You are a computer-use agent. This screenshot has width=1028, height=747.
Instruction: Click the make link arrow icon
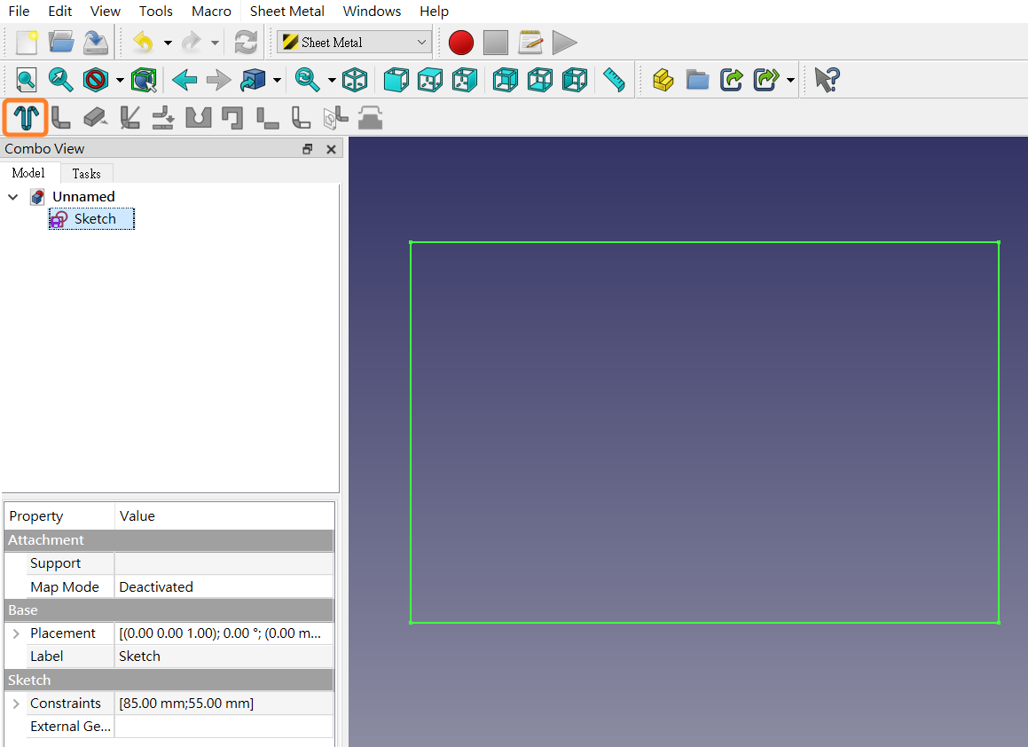pyautogui.click(x=732, y=80)
